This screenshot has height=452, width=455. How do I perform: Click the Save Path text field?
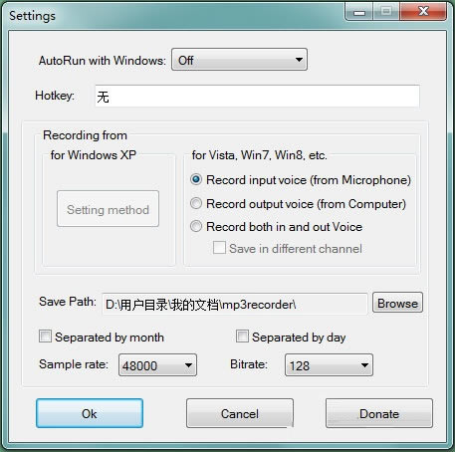click(x=235, y=304)
